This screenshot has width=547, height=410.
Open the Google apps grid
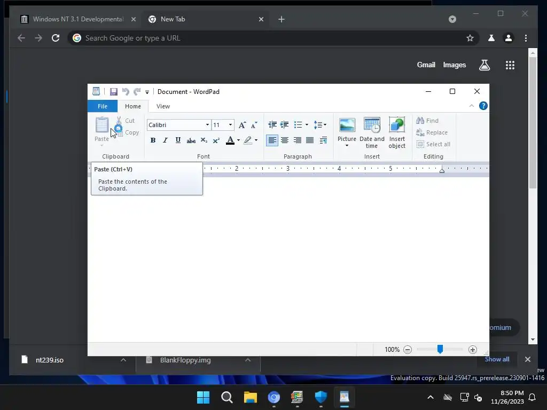pyautogui.click(x=510, y=65)
